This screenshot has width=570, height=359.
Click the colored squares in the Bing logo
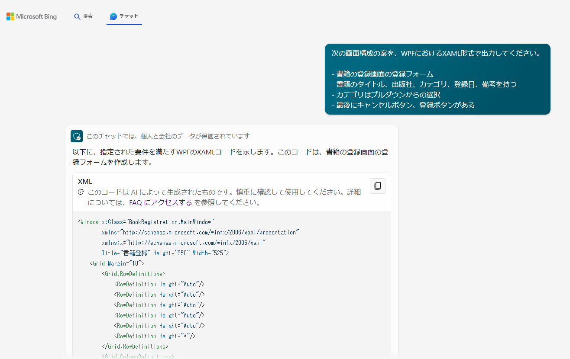coord(10,16)
